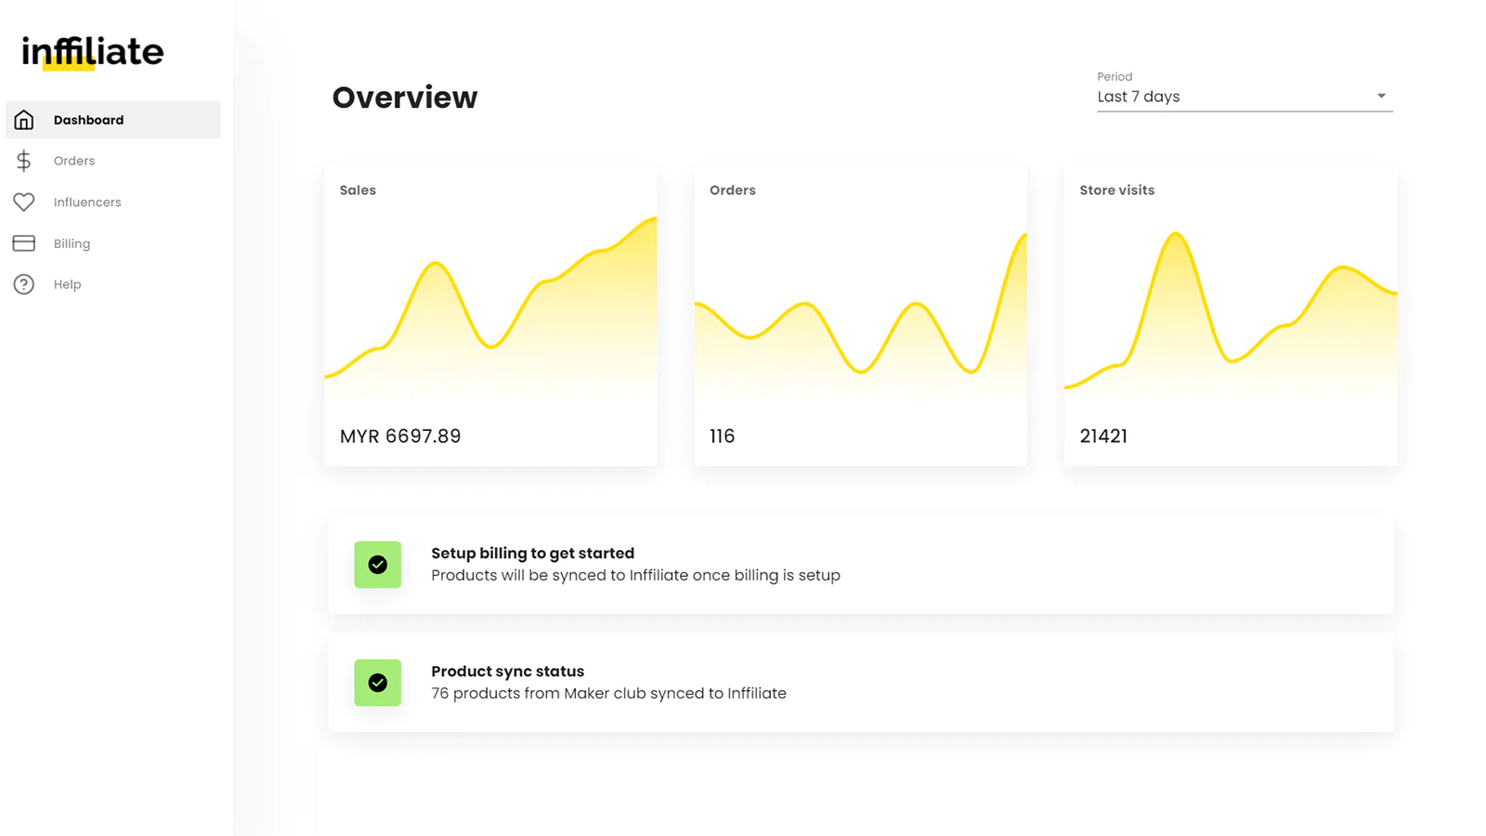Click the Store visits card title

(x=1117, y=190)
